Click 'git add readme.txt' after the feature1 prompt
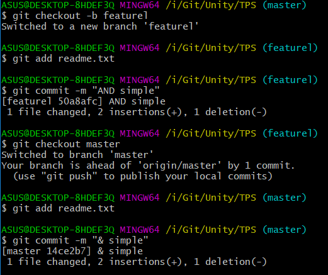The image size is (328, 275). (x=64, y=59)
